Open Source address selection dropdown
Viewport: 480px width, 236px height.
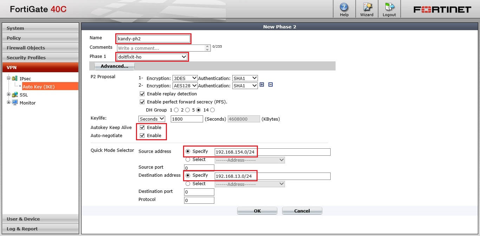point(250,160)
